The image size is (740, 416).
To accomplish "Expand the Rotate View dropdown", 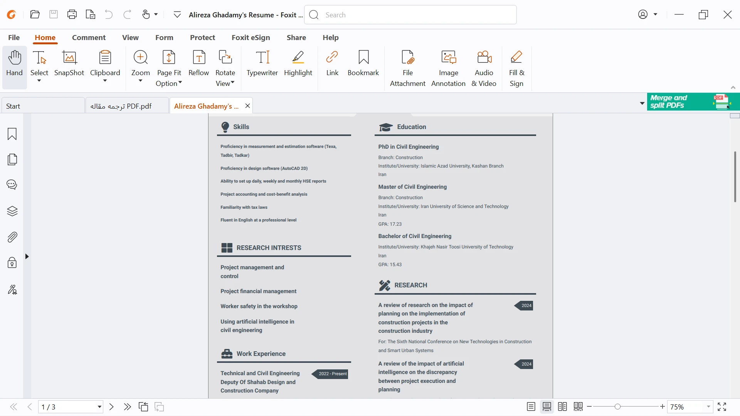I will (232, 83).
